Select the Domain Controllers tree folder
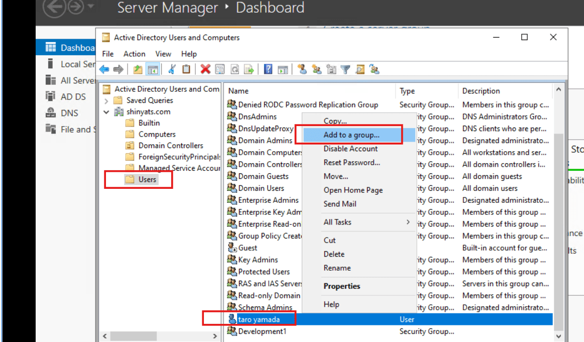 click(x=165, y=146)
